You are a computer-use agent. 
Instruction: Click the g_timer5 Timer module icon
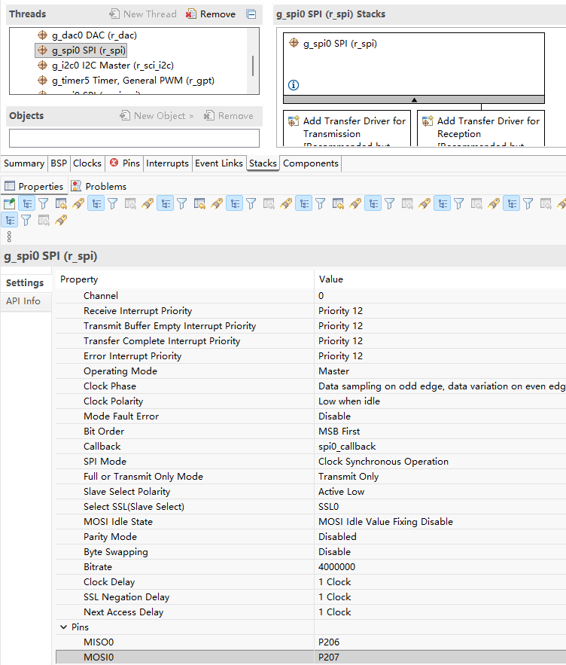tap(42, 80)
